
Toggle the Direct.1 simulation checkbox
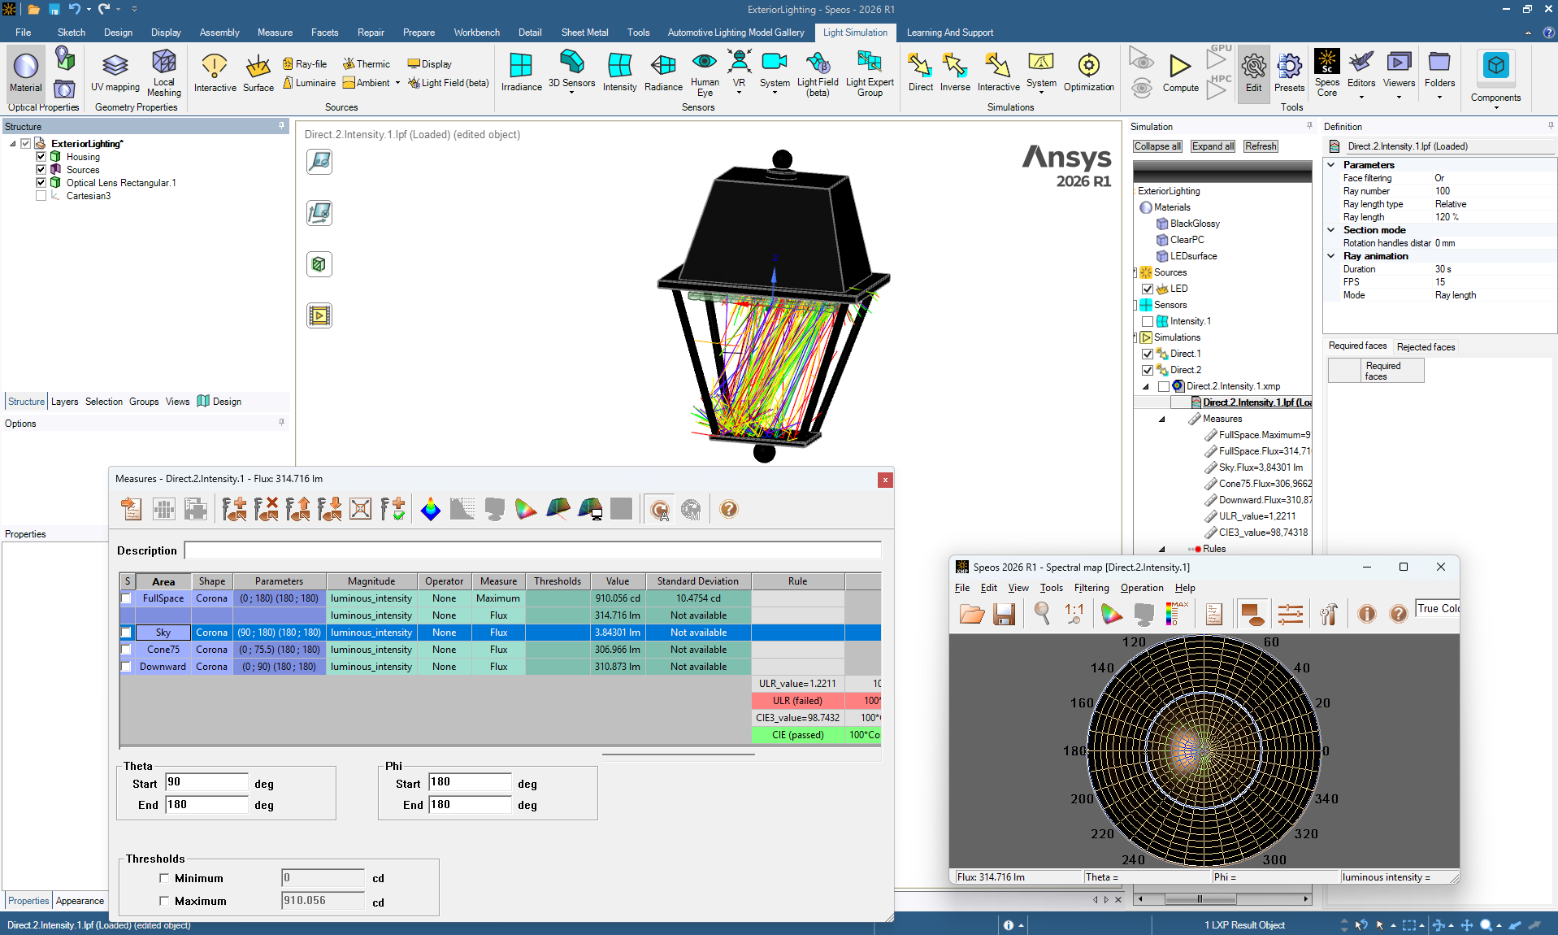pos(1148,354)
